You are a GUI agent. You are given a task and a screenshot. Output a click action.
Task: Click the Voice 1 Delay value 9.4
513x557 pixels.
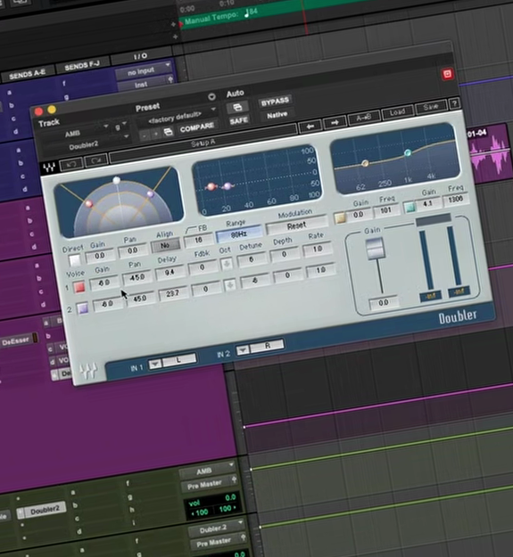pos(170,273)
